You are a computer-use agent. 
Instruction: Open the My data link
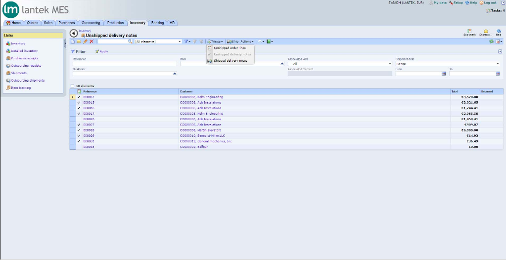point(438,2)
